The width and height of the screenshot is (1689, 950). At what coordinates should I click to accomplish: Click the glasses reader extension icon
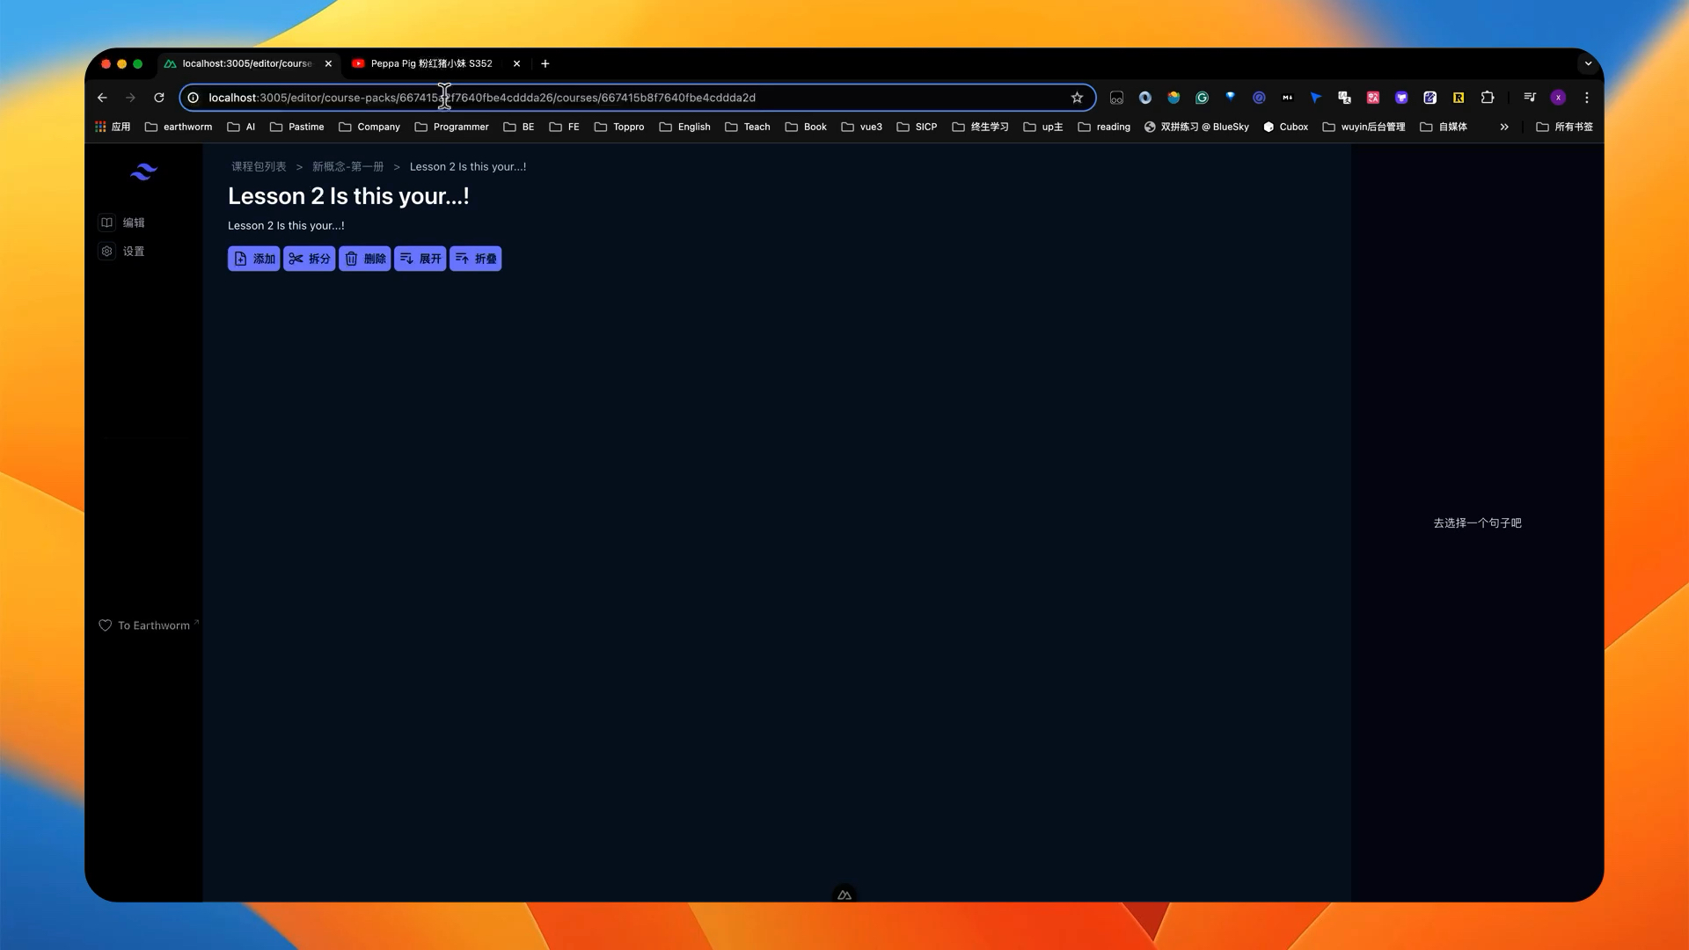click(x=1116, y=98)
